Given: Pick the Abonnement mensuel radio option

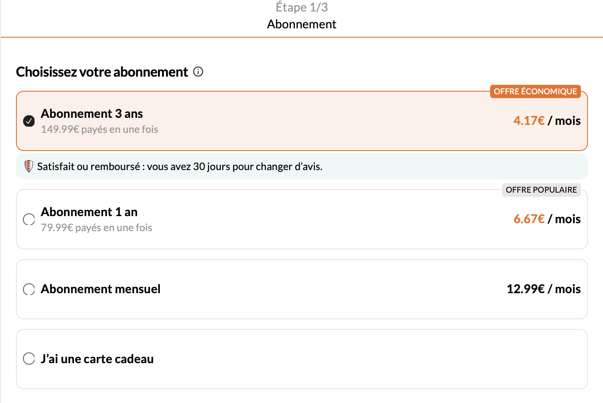Looking at the screenshot, I should click(29, 289).
